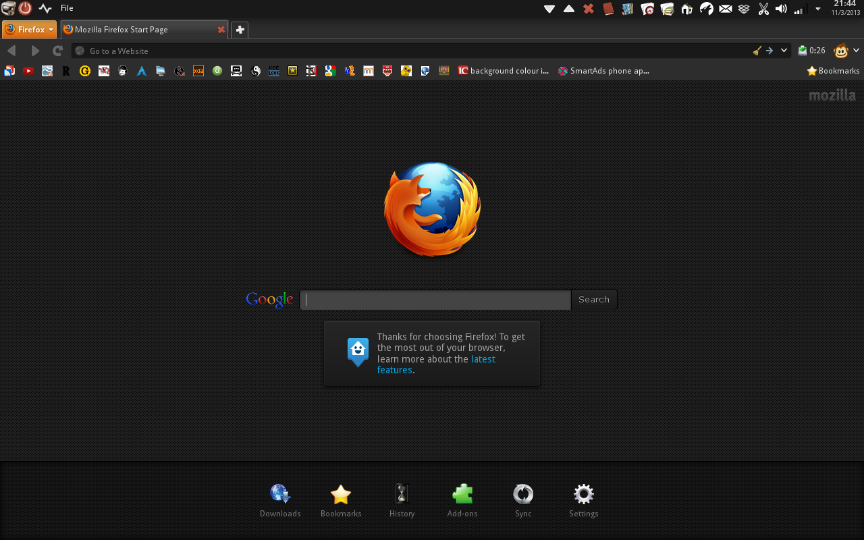Click the broom clear icon in URL bar
Image resolution: width=864 pixels, height=540 pixels.
tap(757, 51)
